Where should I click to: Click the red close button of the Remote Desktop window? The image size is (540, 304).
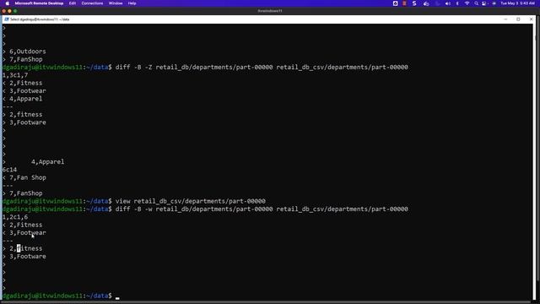pyautogui.click(x=3, y=11)
